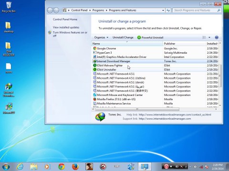This screenshot has height=171, width=229.
Task: Click Mozilla Firefox 27.0.1 list icon
Action: point(95,99)
